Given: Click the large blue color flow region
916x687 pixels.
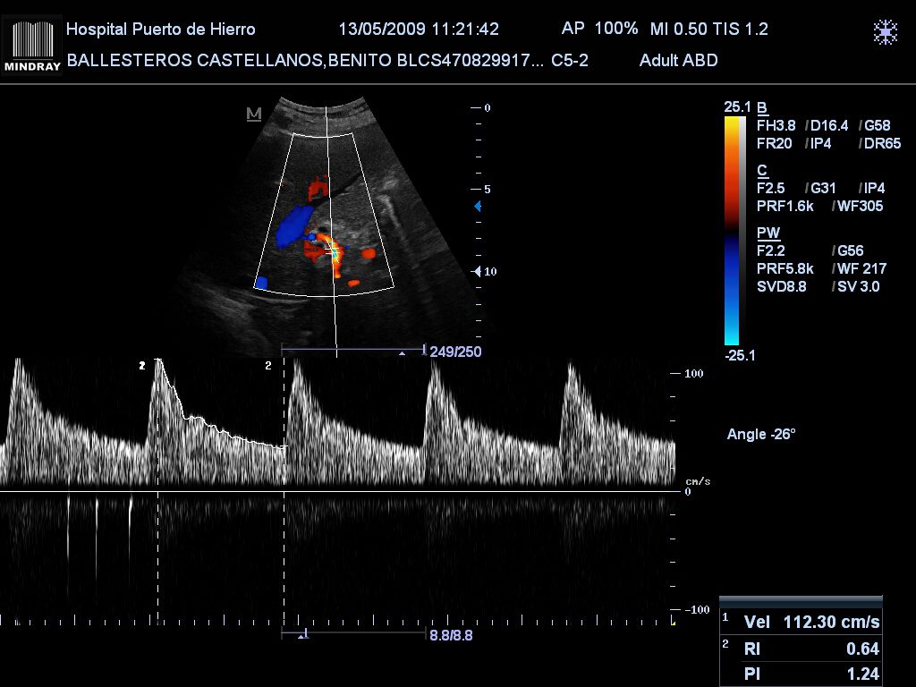Looking at the screenshot, I should tap(294, 224).
